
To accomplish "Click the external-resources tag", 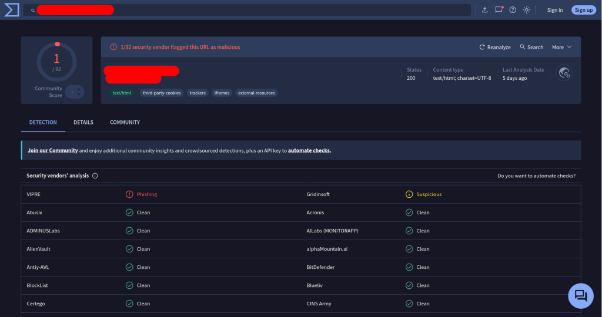I will point(256,93).
